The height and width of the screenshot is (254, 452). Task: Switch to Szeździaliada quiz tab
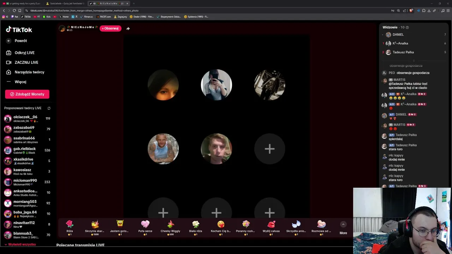65,4
